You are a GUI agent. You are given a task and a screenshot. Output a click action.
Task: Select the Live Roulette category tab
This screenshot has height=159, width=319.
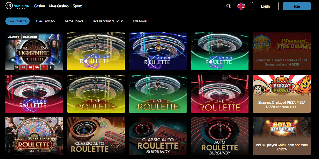point(18,21)
